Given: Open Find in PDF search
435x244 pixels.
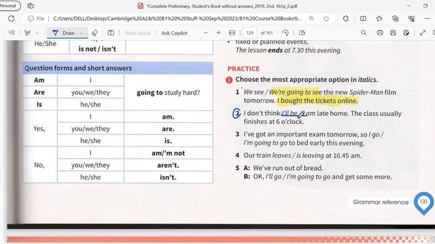Looking at the screenshot, I should [x=364, y=33].
